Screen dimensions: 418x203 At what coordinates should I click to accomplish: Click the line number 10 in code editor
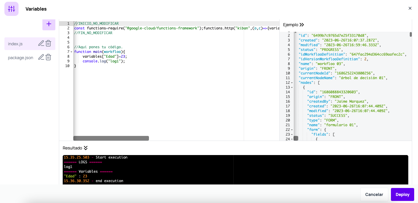pos(67,66)
